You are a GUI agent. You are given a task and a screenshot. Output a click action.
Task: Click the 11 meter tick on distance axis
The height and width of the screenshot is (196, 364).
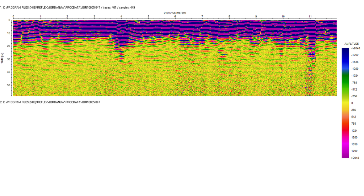310,17
